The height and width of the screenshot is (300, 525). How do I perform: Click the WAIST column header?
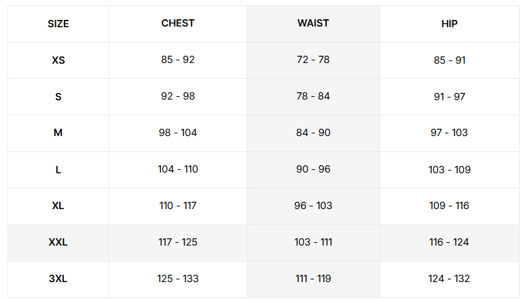tap(313, 23)
